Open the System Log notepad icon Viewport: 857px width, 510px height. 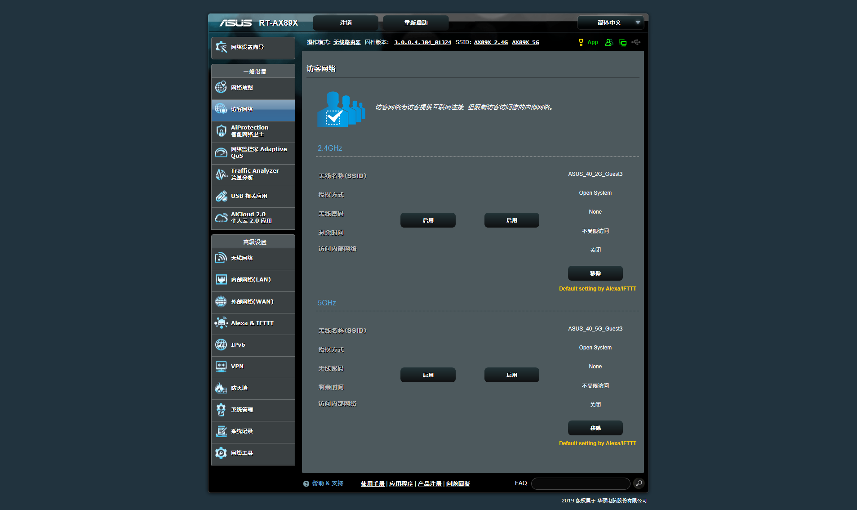(221, 431)
